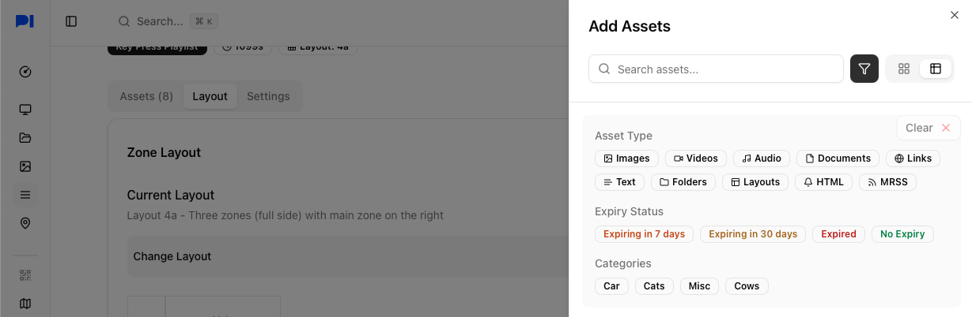
Task: Enable the Expiring in 7 days filter
Action: pos(644,234)
